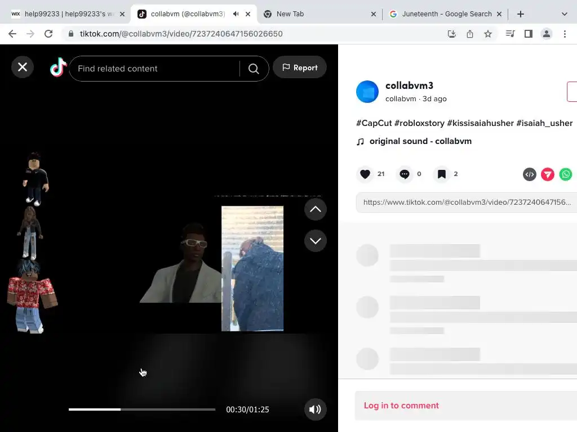Send to friends via red share icon

tap(548, 174)
